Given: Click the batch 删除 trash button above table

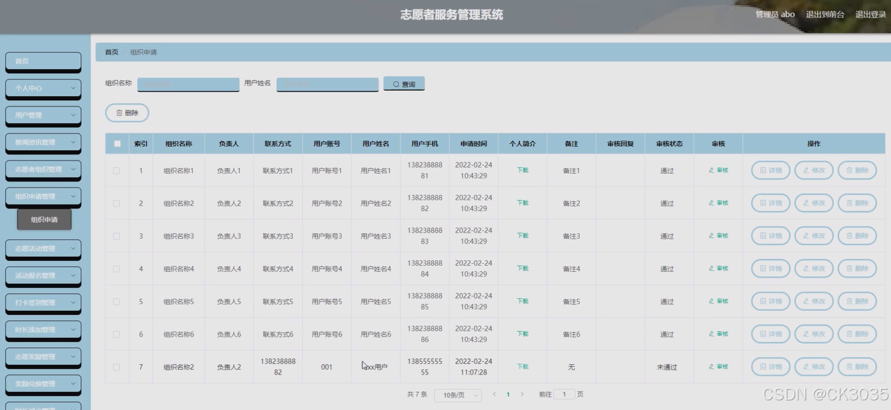Looking at the screenshot, I should coord(127,112).
